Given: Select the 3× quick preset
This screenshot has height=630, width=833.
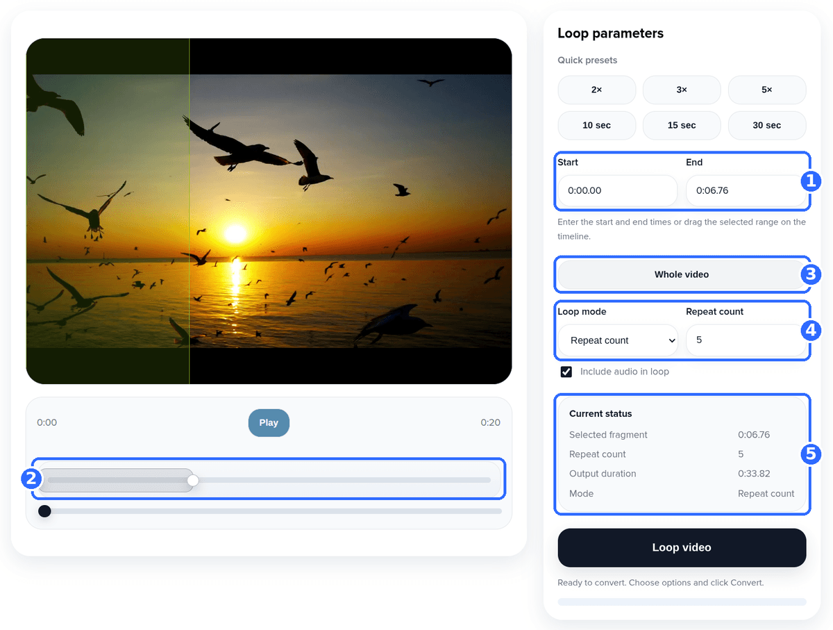Looking at the screenshot, I should pos(682,90).
